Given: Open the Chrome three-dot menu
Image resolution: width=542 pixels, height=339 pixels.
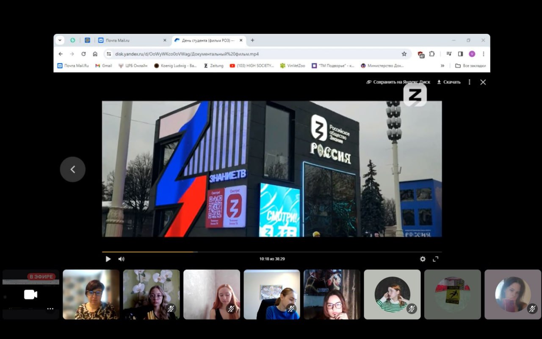Looking at the screenshot, I should tap(483, 54).
